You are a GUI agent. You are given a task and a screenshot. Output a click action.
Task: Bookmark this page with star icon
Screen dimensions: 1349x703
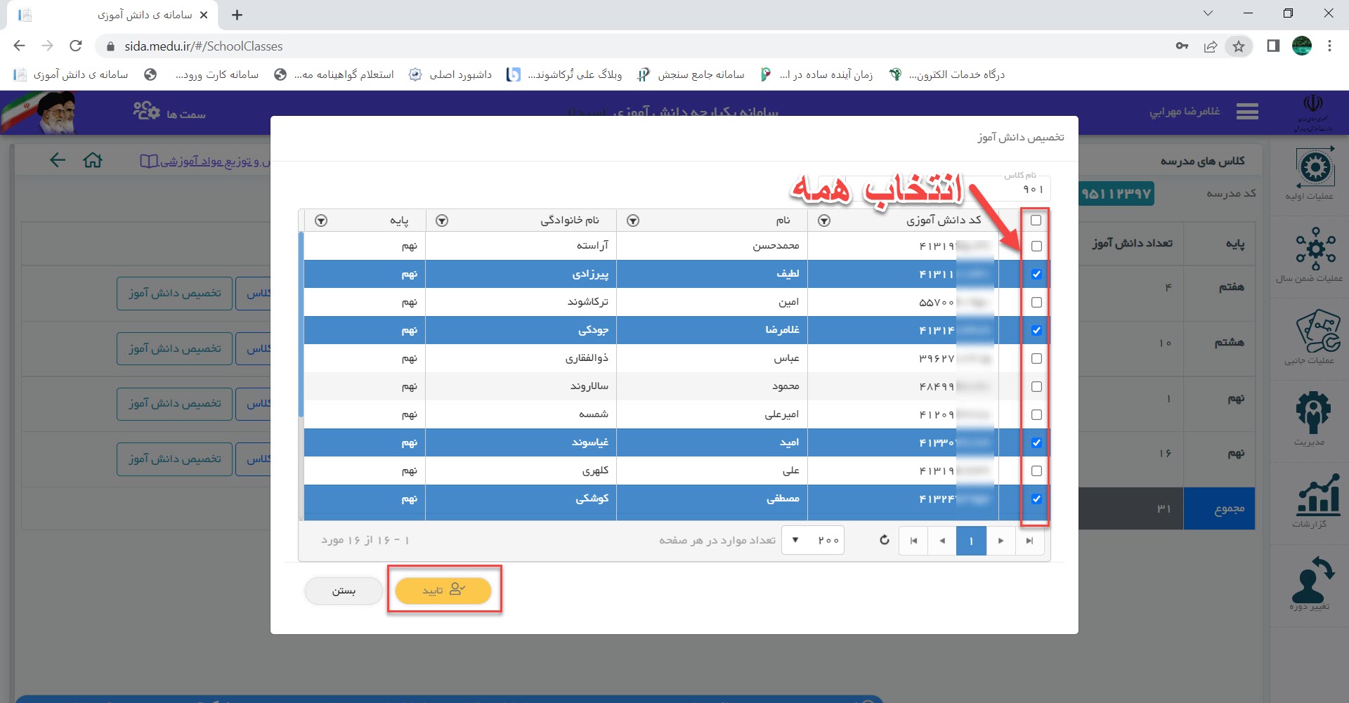[1238, 46]
